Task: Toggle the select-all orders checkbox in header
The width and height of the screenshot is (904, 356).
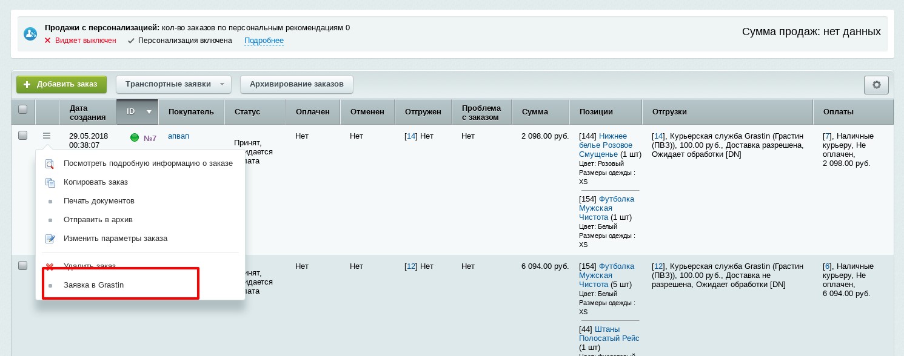Action: (23, 110)
